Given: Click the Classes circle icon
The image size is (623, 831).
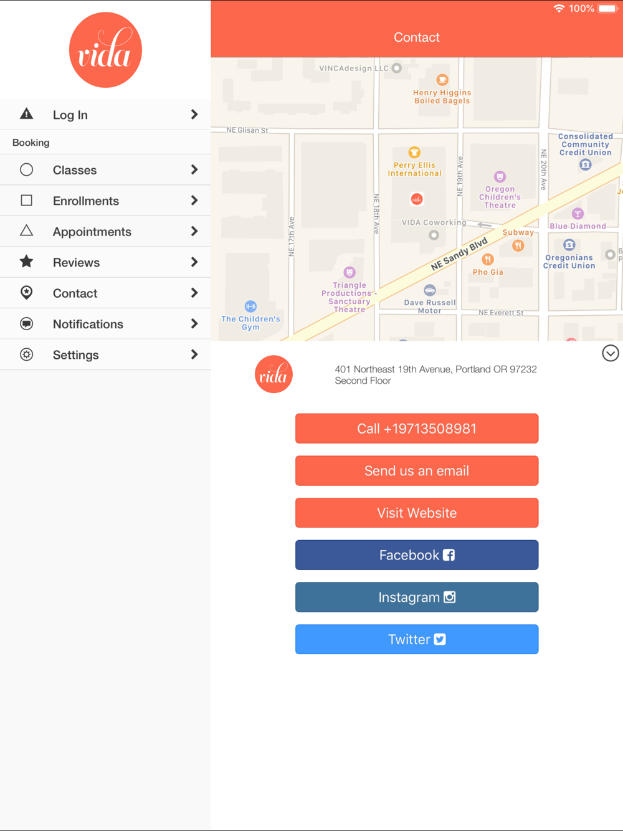Looking at the screenshot, I should (x=26, y=169).
